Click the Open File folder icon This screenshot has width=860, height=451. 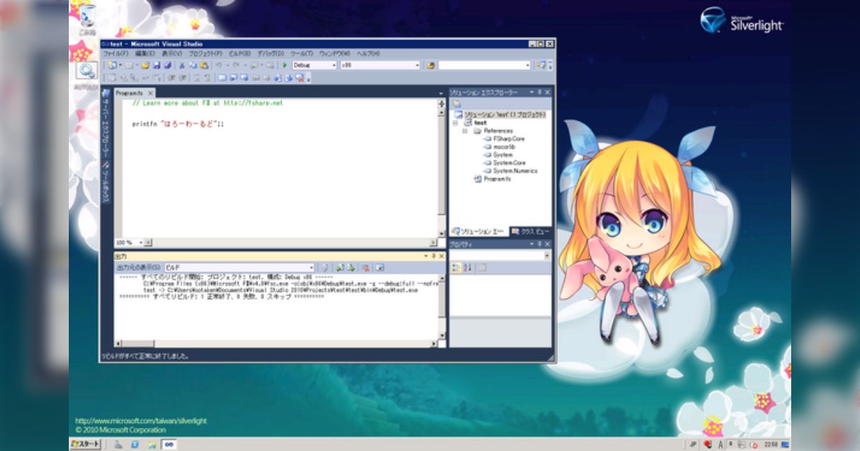pyautogui.click(x=145, y=65)
